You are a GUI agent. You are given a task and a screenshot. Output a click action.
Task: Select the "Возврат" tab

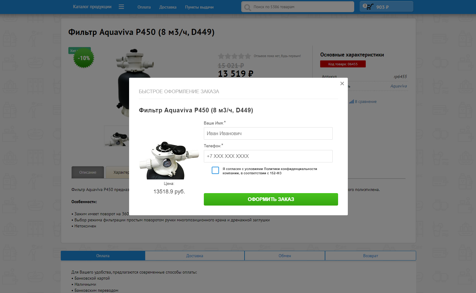click(x=371, y=256)
